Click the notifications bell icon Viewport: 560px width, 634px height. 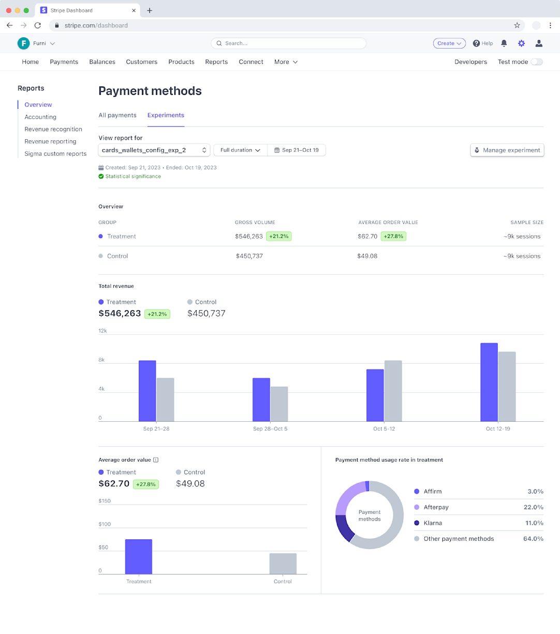point(504,43)
